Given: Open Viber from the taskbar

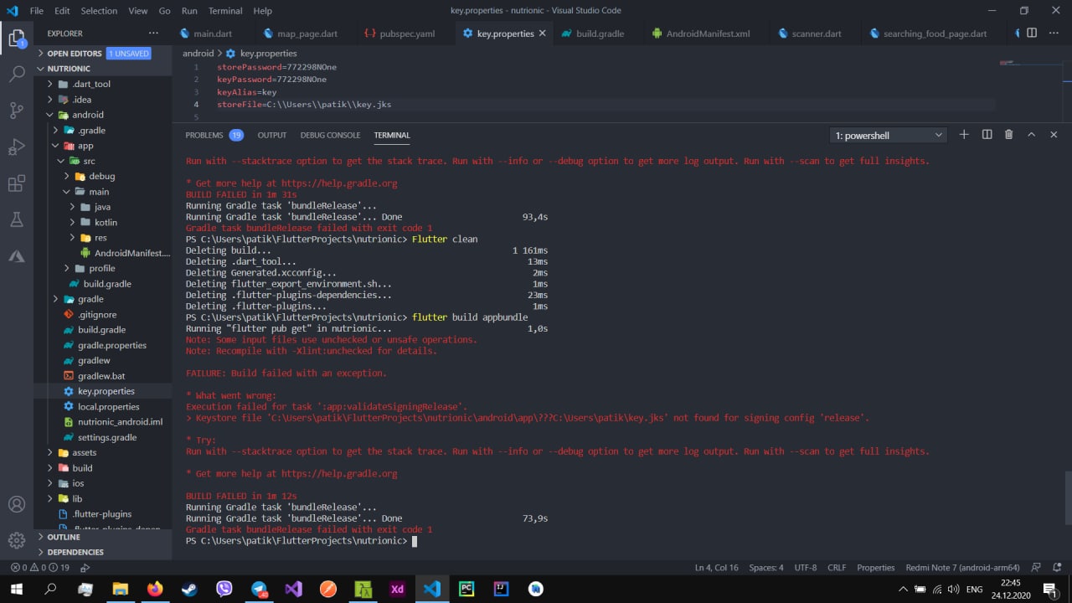Looking at the screenshot, I should (x=224, y=590).
